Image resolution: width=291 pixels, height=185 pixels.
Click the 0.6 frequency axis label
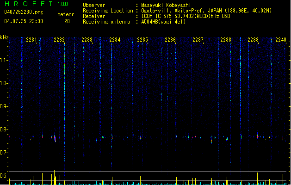4,176
